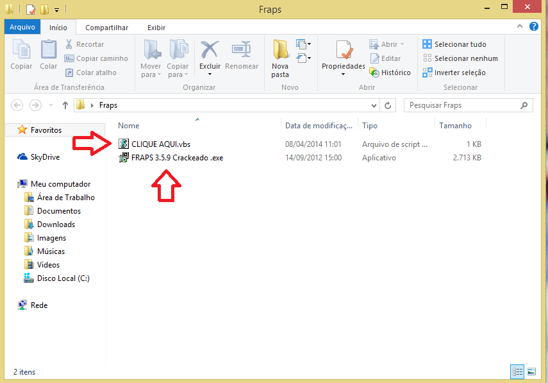Switch to large icons view
548x383 pixels.
[x=531, y=371]
